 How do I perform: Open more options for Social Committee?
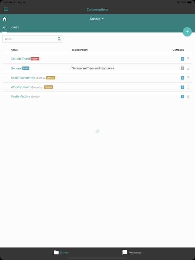(188, 78)
